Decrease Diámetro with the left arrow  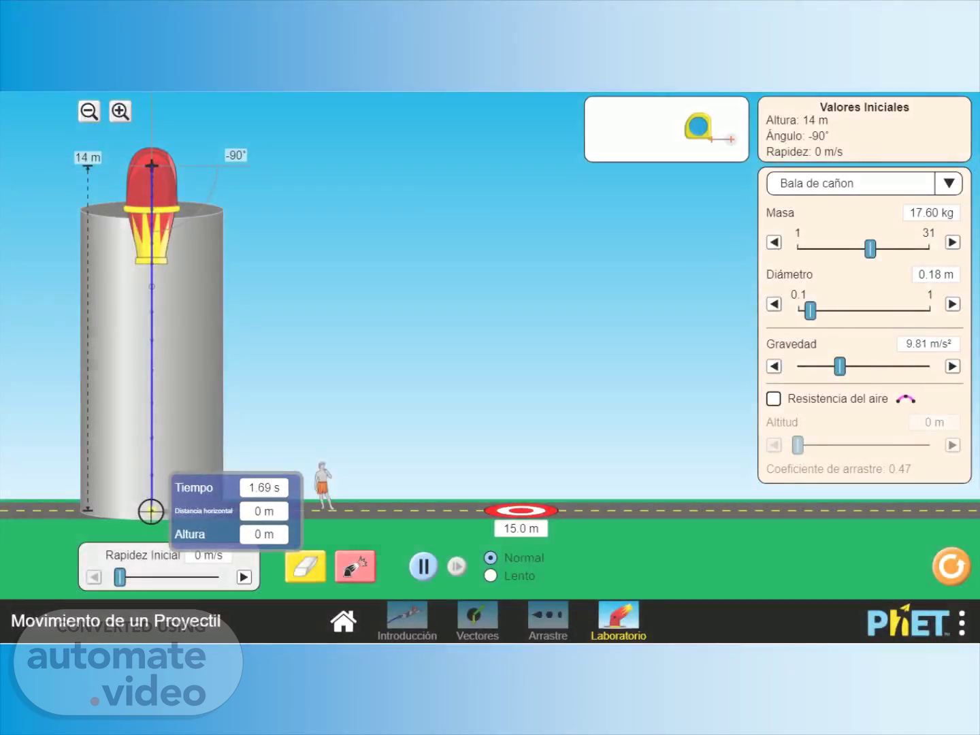click(x=774, y=304)
